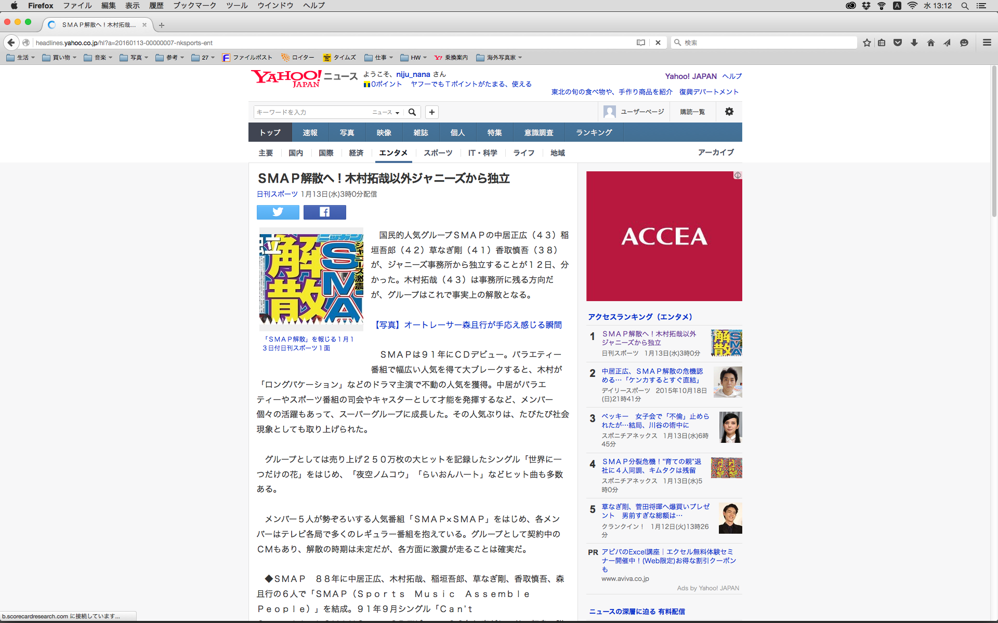Open the オートレーサー森且行 photo link

468,325
